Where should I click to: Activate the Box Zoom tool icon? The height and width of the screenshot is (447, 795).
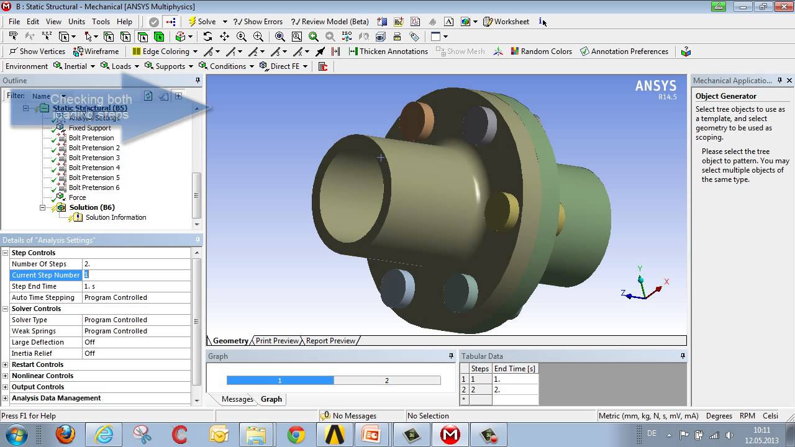tap(258, 37)
